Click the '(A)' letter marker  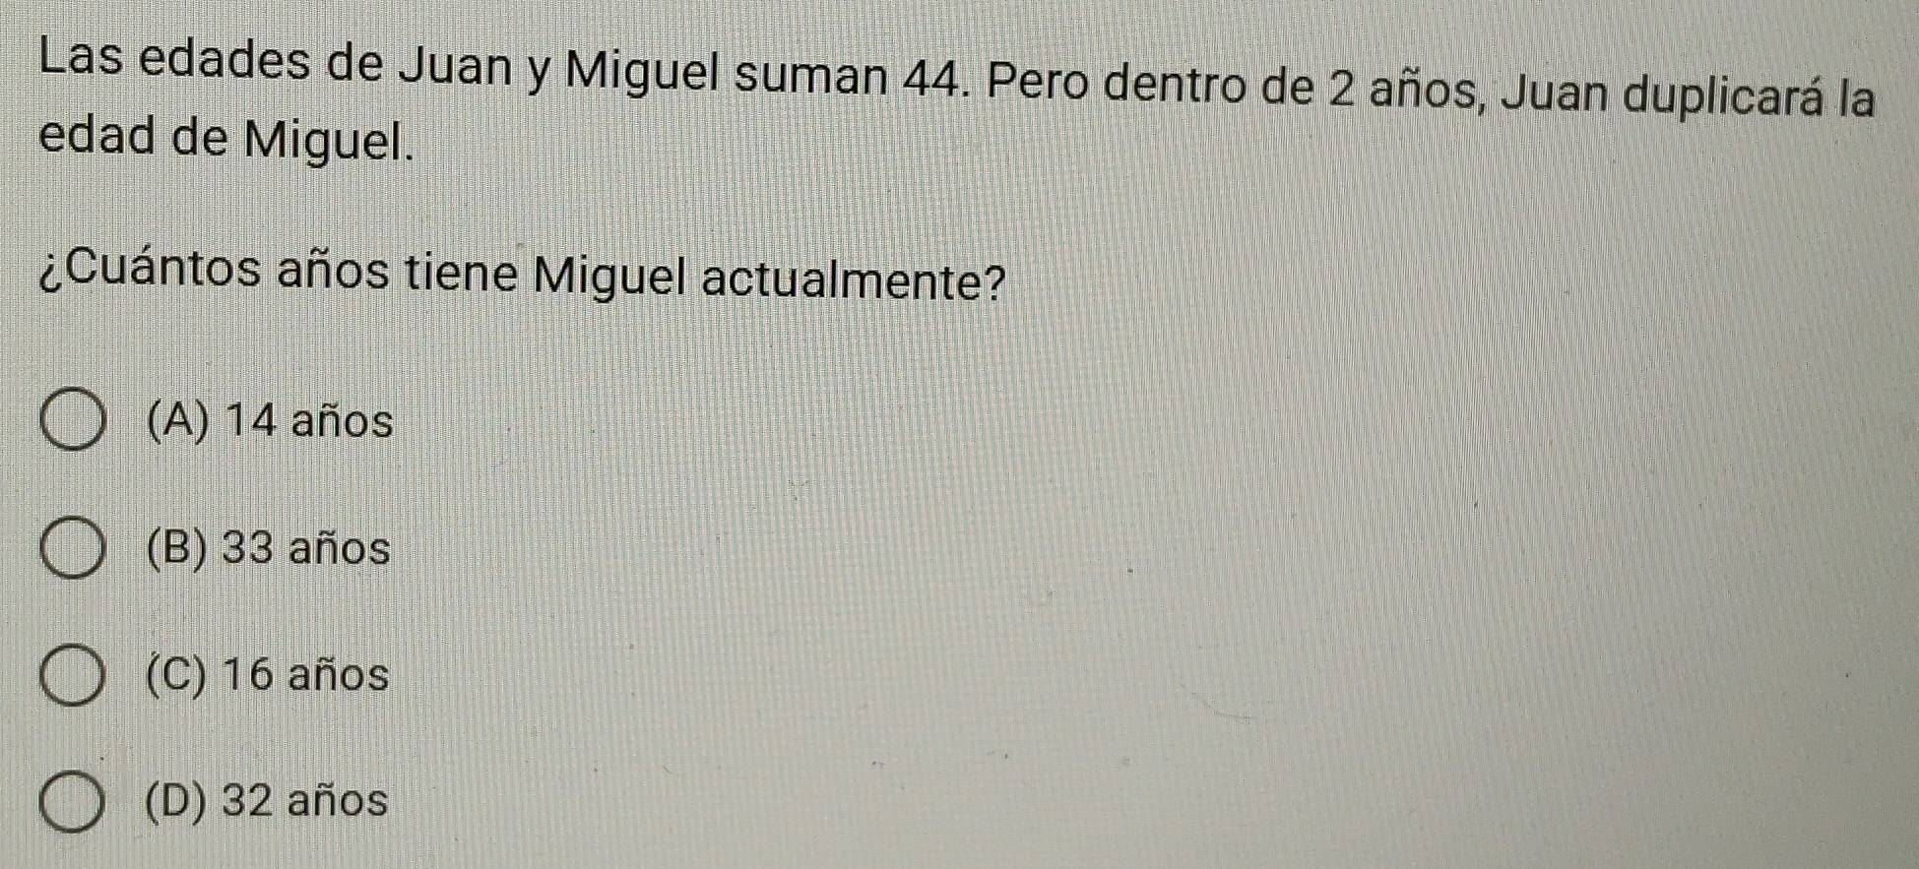(x=178, y=422)
